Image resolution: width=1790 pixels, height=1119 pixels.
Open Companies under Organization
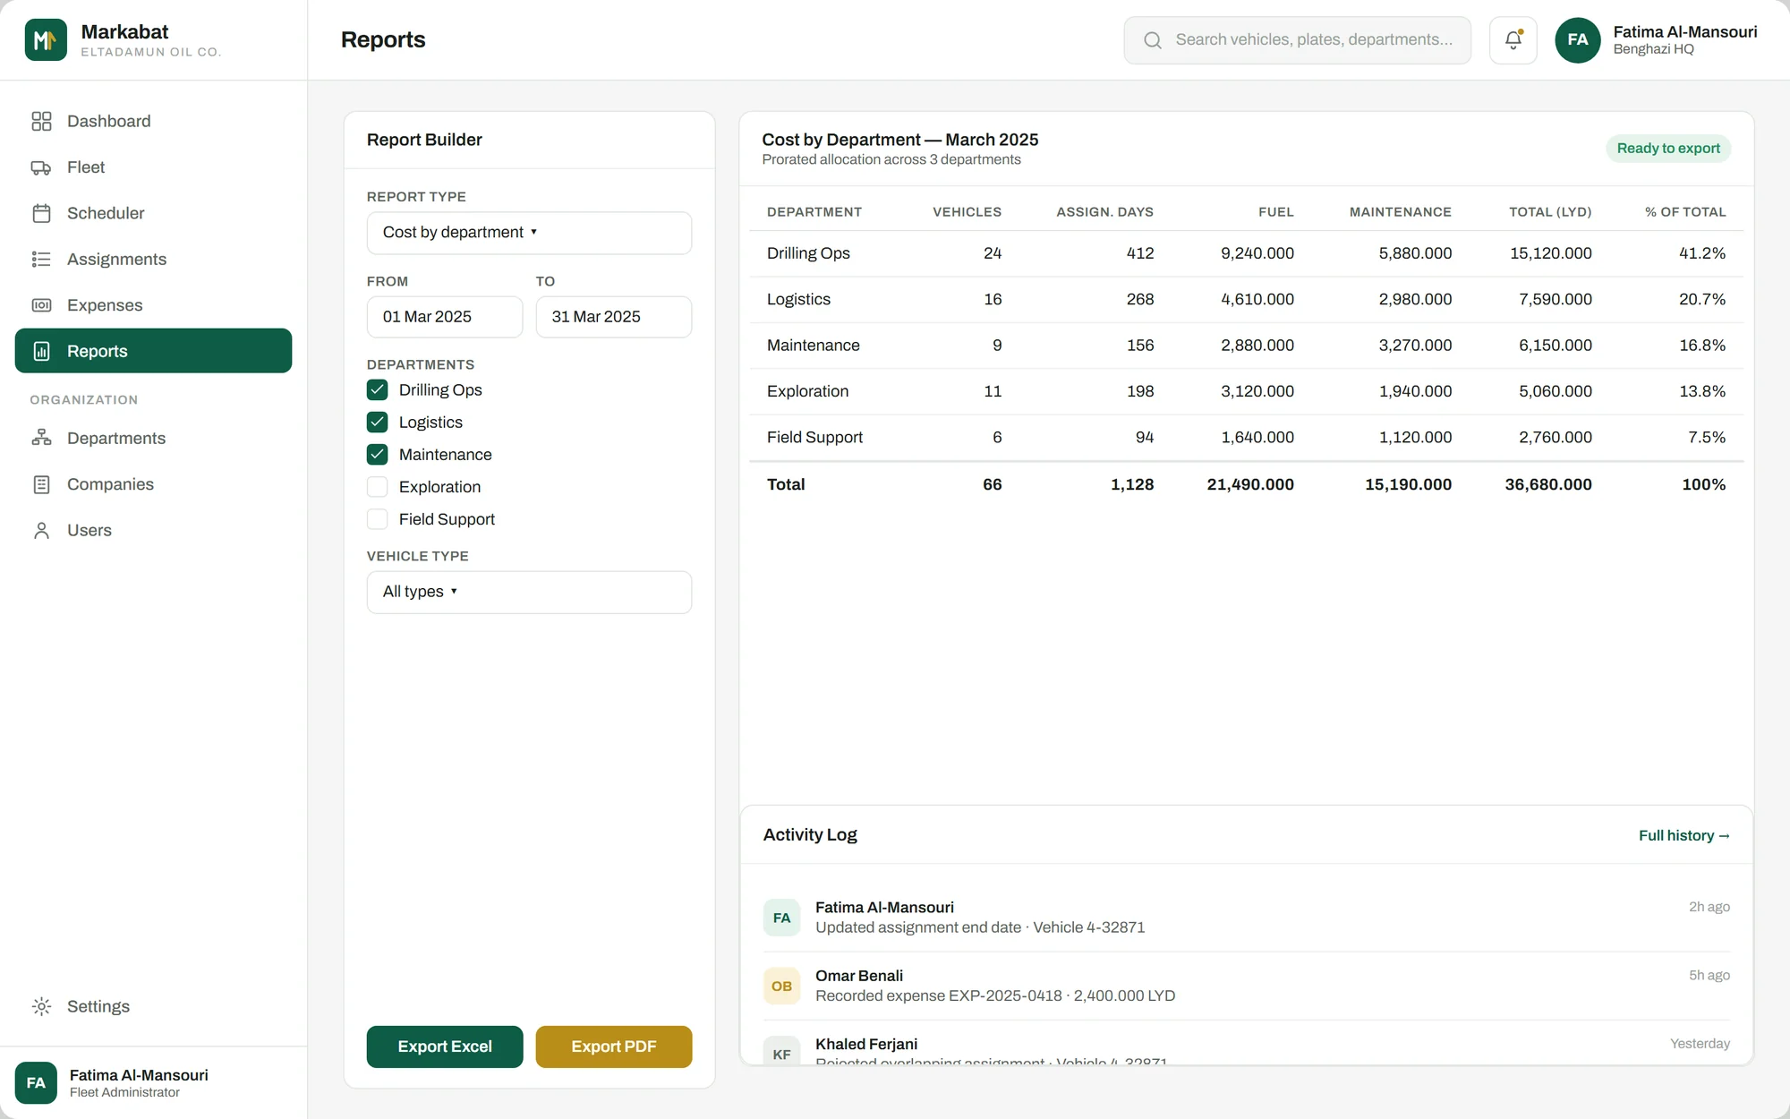(x=153, y=484)
